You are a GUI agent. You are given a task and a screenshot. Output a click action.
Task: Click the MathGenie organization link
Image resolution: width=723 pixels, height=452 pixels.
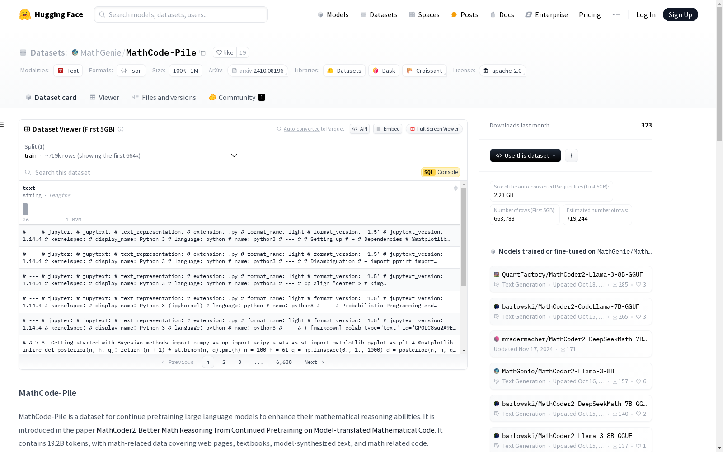[100, 52]
